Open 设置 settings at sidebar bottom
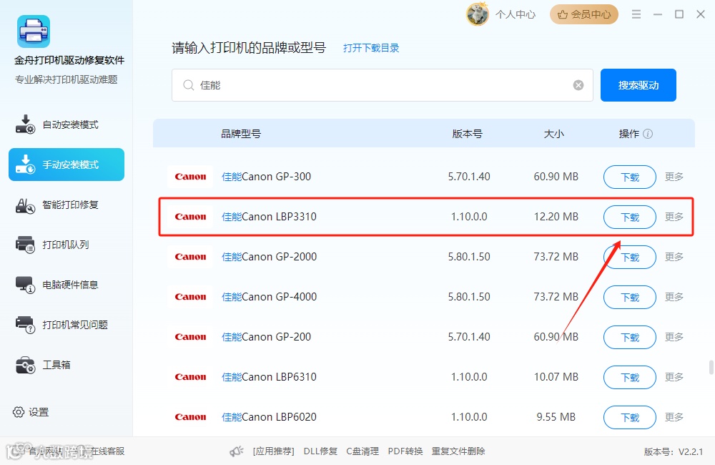 pyautogui.click(x=31, y=412)
